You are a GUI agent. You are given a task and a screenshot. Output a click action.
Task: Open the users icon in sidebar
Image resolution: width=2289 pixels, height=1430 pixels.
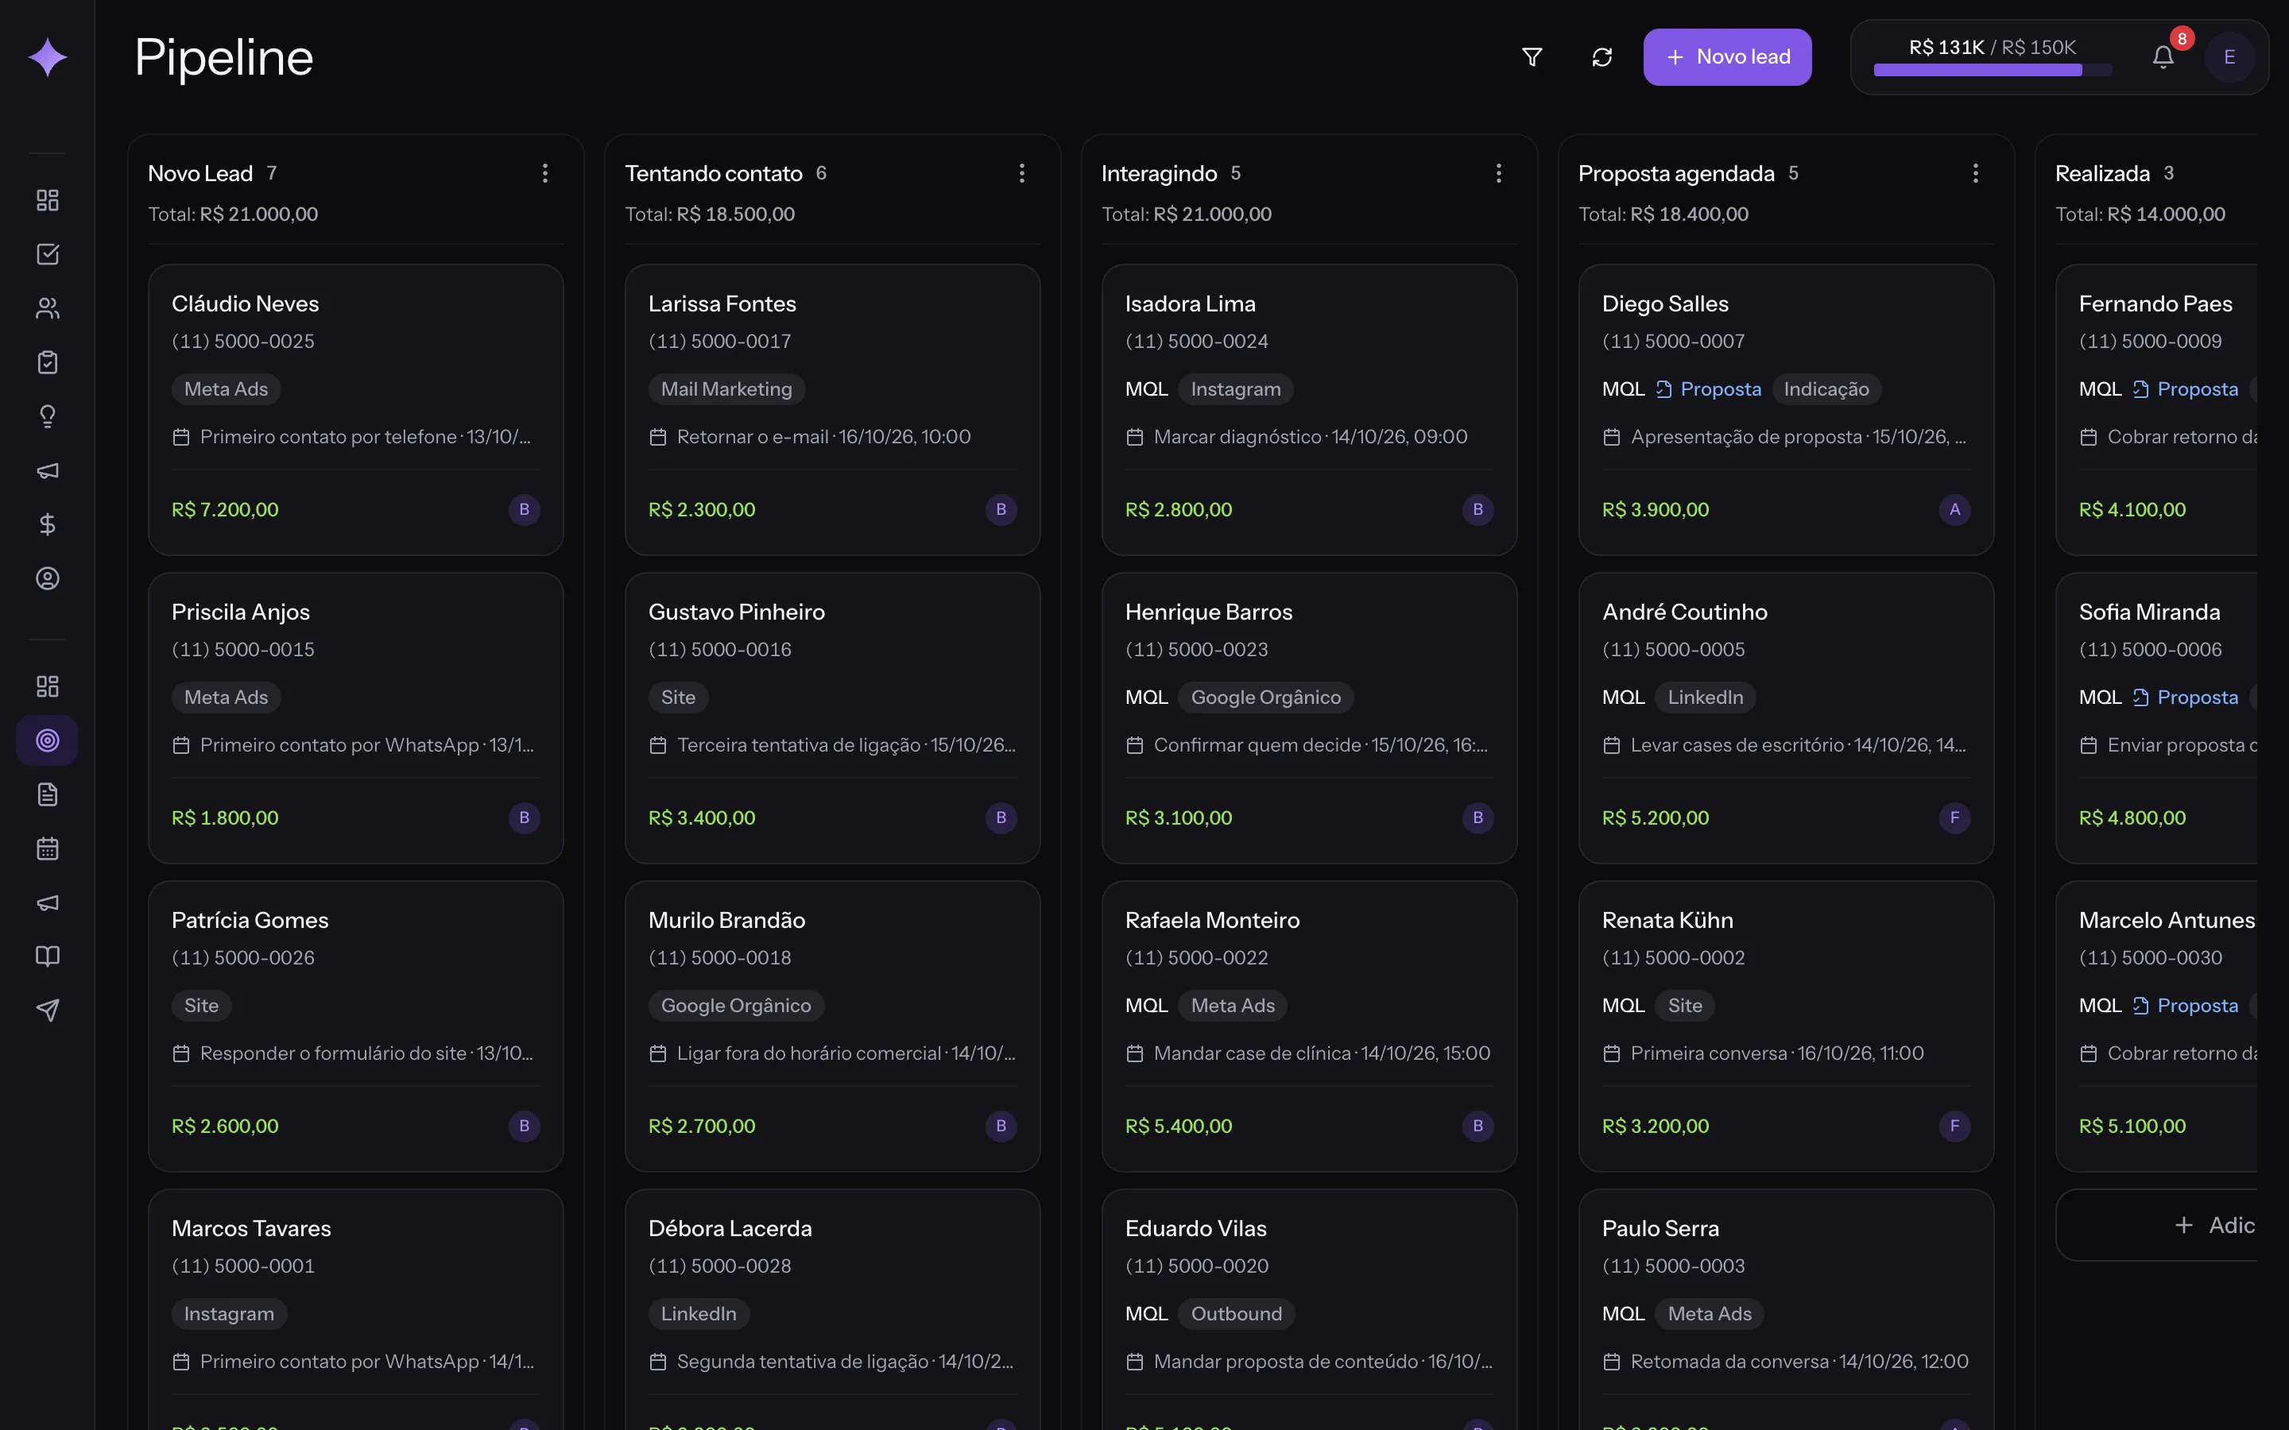[48, 308]
